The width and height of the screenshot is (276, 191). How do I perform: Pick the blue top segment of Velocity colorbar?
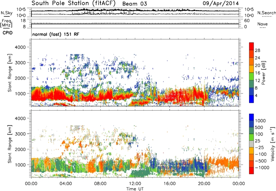tap(252, 117)
